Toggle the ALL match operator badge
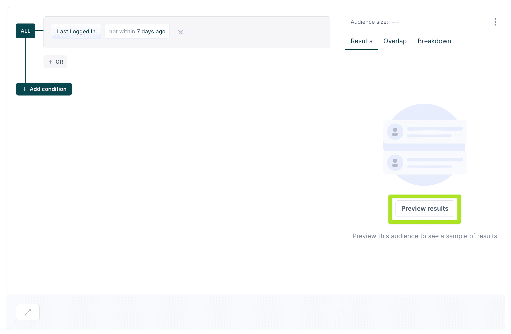This screenshot has width=511, height=334. tap(25, 31)
